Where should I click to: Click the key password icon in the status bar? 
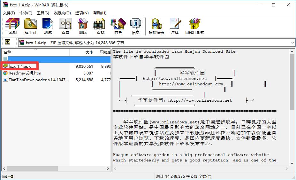tap(11, 176)
